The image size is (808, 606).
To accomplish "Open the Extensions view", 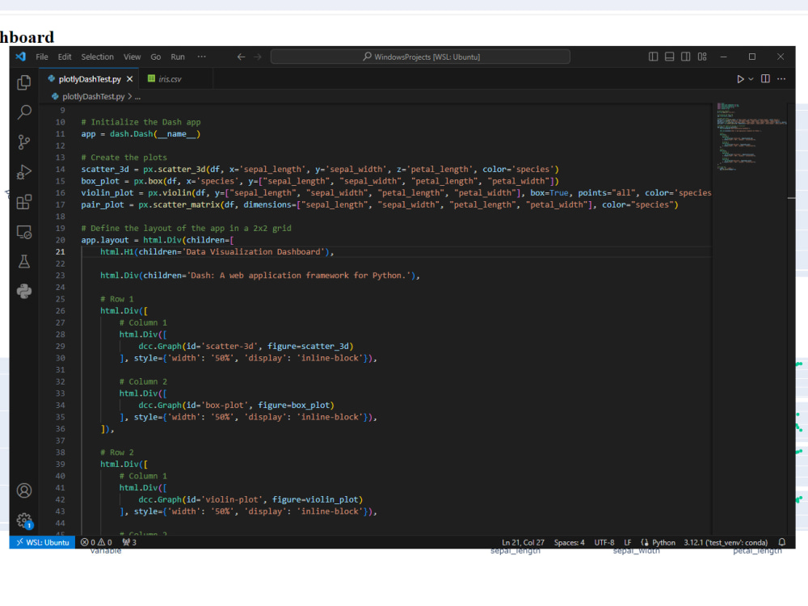I will coord(23,200).
